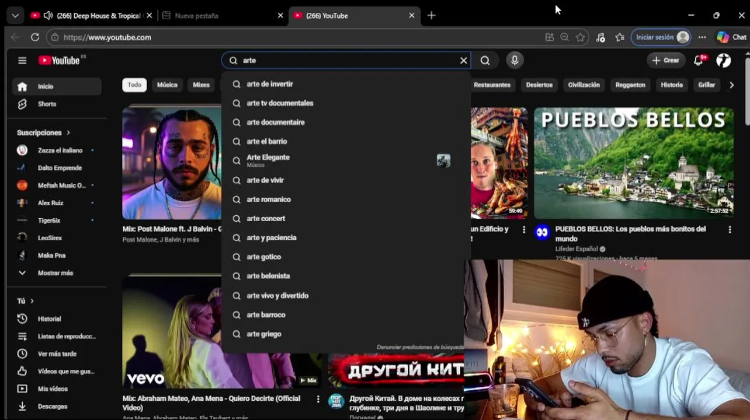Screen dimensions: 750x420
Task: Open the YouTube hamburger guide menu
Action: 22,60
